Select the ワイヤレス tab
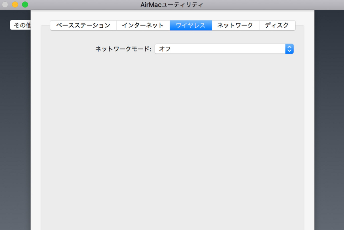This screenshot has width=344, height=230. click(191, 25)
